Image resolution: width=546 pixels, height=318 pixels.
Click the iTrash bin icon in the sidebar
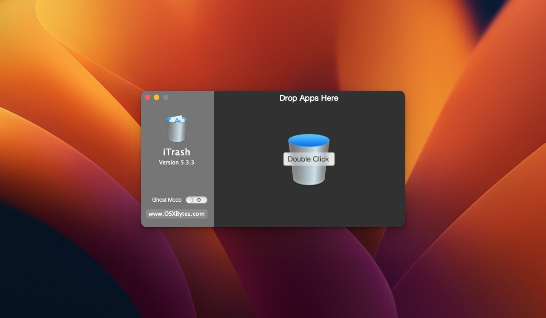click(x=177, y=131)
